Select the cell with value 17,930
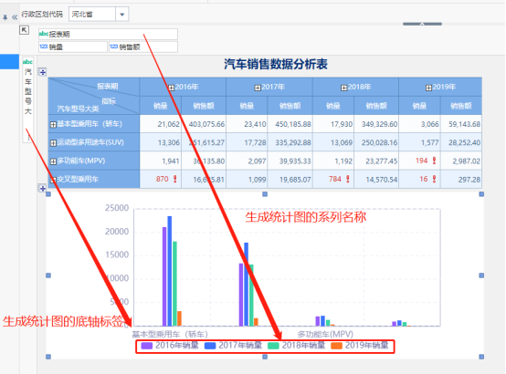 (x=333, y=124)
